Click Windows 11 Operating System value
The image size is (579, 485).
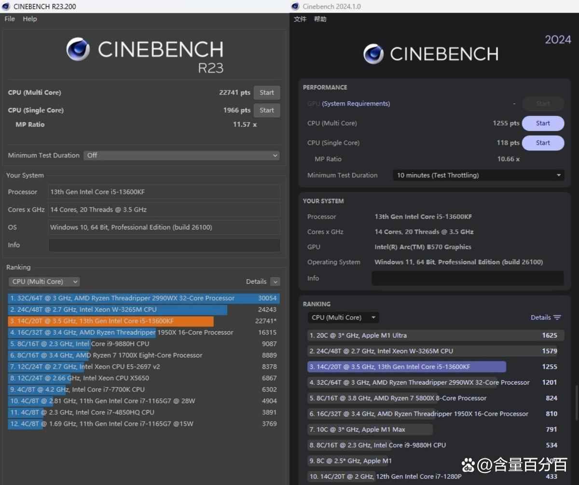pos(458,262)
